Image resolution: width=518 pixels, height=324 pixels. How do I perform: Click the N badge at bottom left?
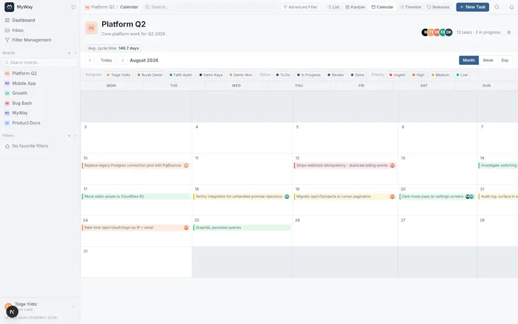pyautogui.click(x=12, y=312)
